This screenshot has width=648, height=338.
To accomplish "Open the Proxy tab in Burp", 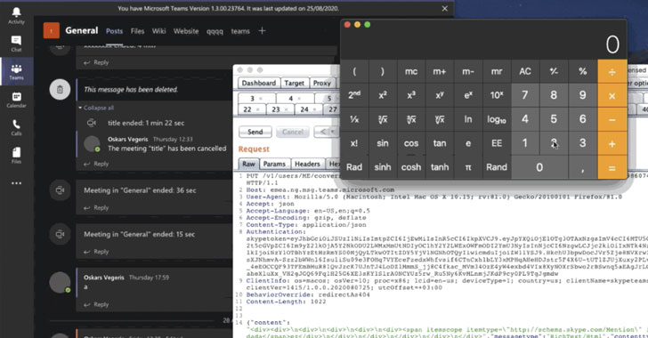I will pyautogui.click(x=322, y=83).
